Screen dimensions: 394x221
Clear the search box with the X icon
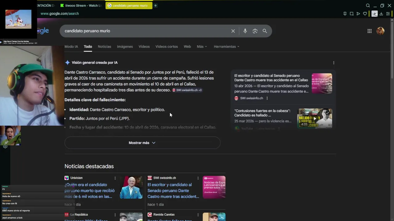pyautogui.click(x=233, y=31)
